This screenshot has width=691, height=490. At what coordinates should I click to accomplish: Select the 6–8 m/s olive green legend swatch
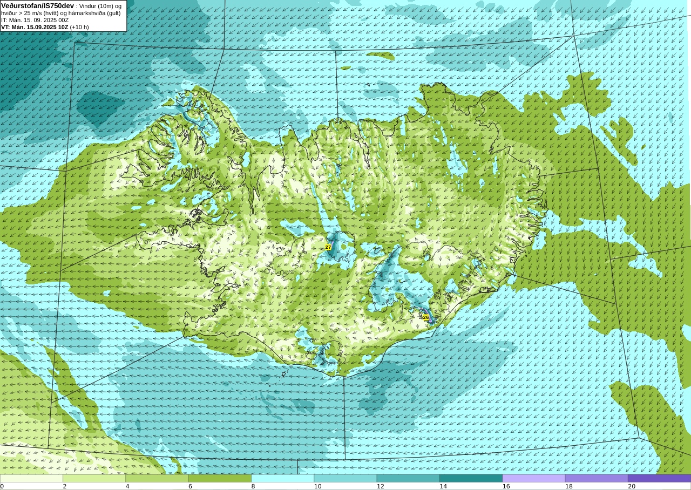click(220, 478)
